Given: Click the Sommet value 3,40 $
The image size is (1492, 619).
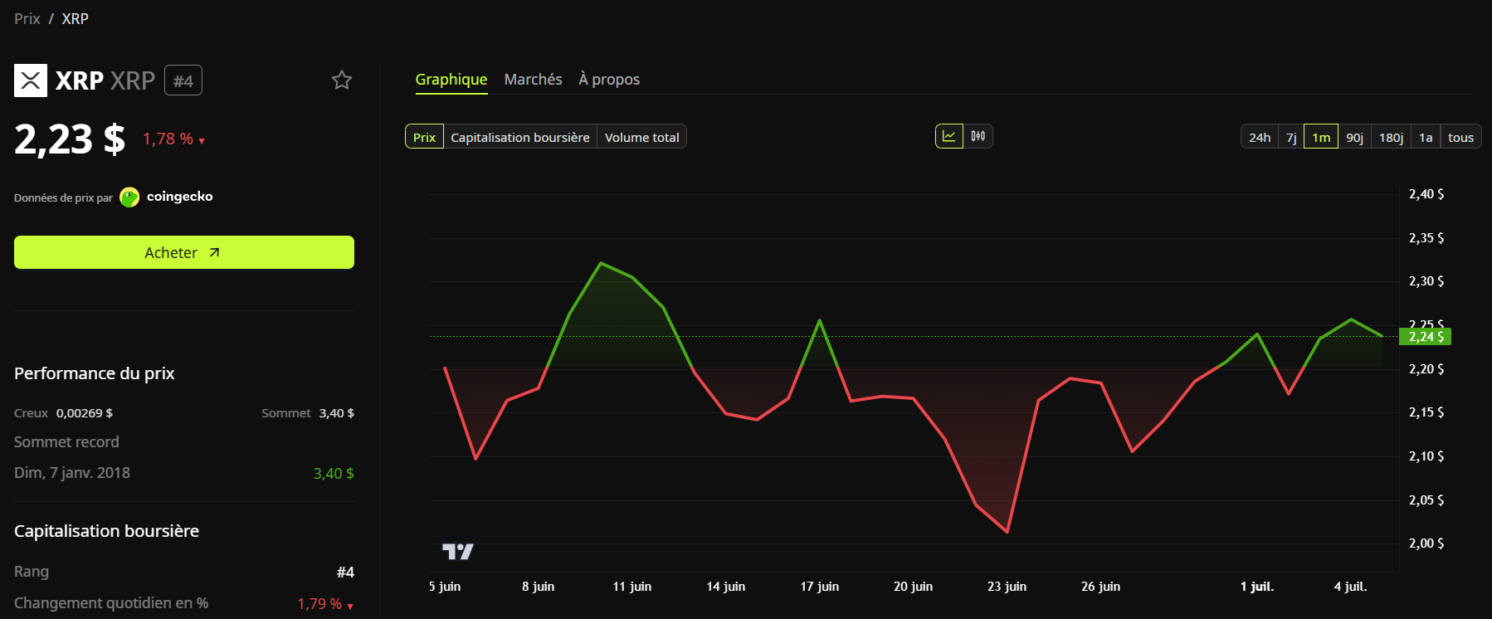Looking at the screenshot, I should coord(337,413).
